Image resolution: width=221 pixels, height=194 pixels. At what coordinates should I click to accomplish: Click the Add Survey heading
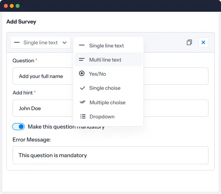[x=21, y=22]
